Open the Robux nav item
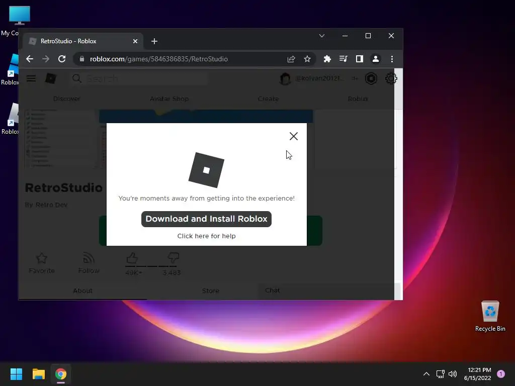The image size is (515, 386). coord(358,99)
